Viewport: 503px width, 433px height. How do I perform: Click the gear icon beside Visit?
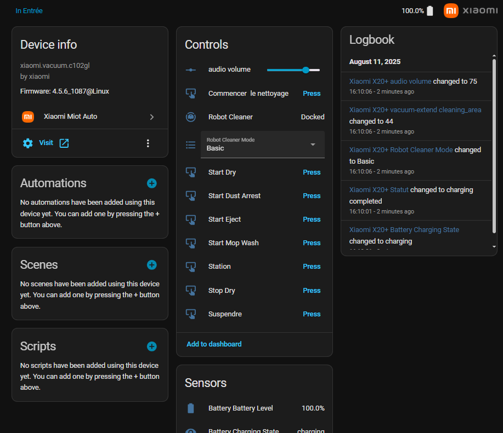tap(28, 143)
